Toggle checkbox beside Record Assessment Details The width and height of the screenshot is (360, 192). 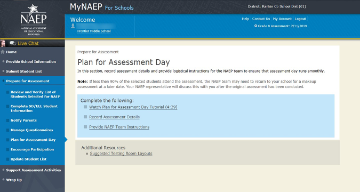(85, 117)
